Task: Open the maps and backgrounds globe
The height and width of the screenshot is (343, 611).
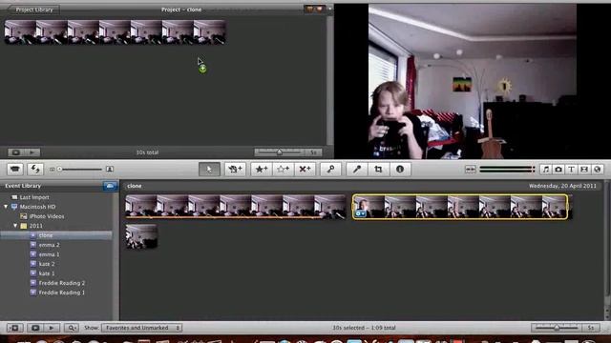Action: pos(597,170)
